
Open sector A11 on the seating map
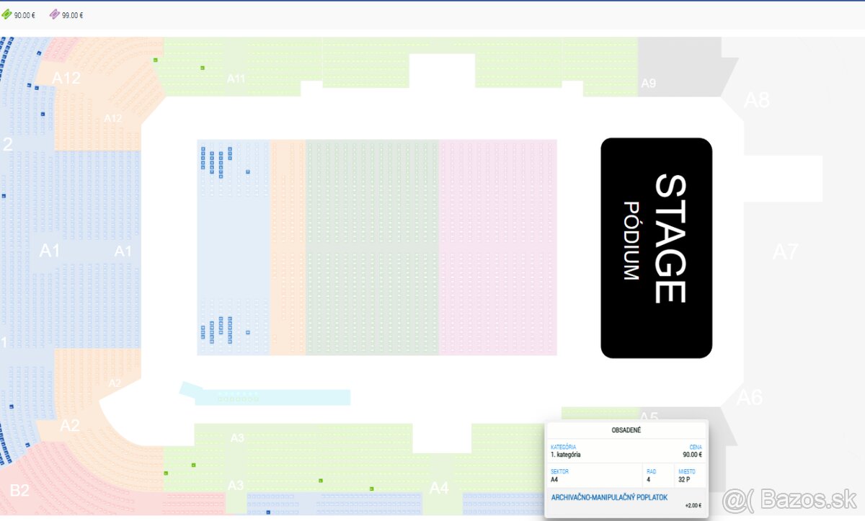click(x=236, y=78)
